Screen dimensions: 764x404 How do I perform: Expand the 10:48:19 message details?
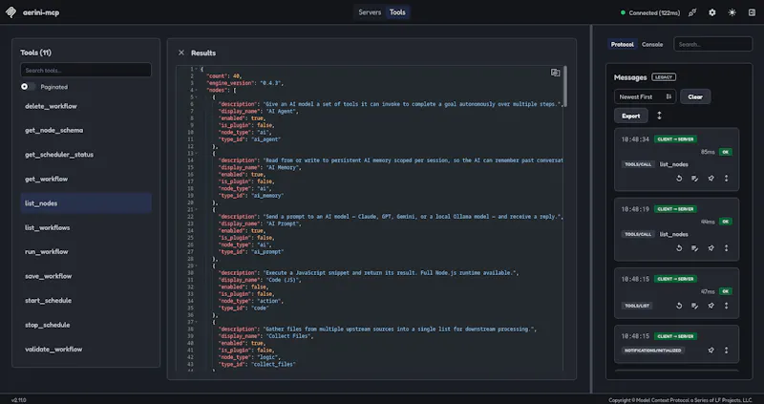(x=726, y=248)
